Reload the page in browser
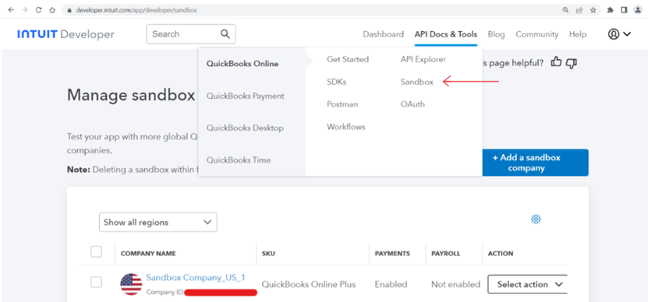 coord(38,10)
